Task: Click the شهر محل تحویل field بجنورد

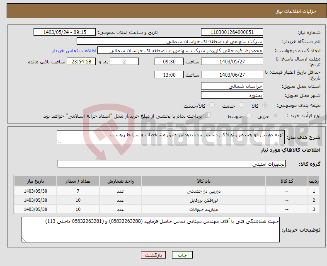Action: click(232, 95)
